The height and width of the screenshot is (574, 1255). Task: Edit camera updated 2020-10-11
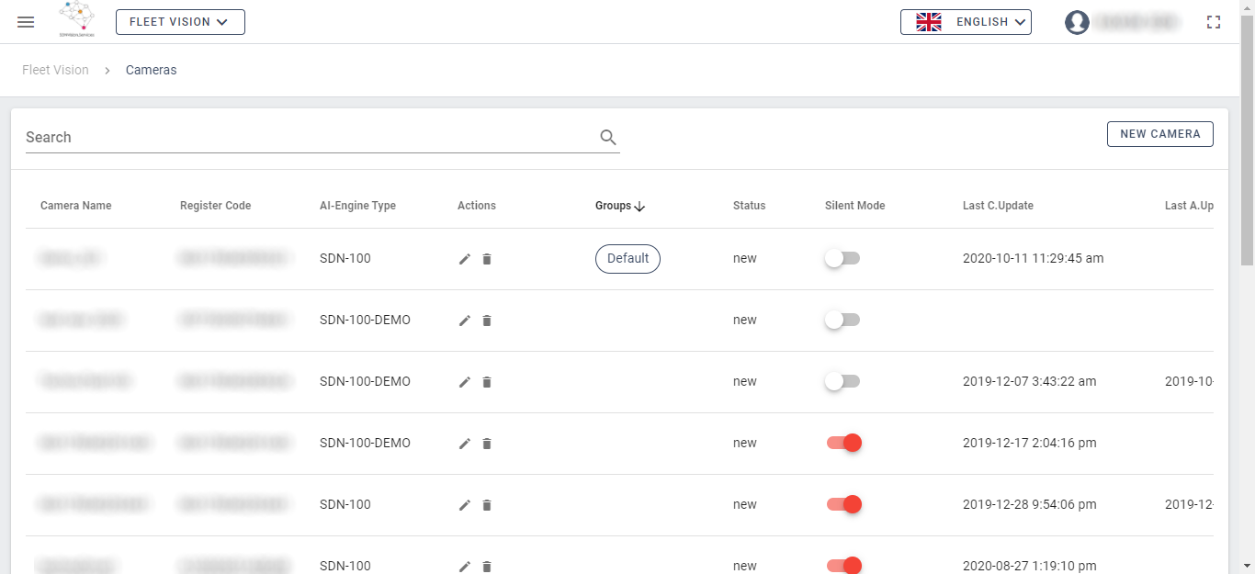(465, 259)
